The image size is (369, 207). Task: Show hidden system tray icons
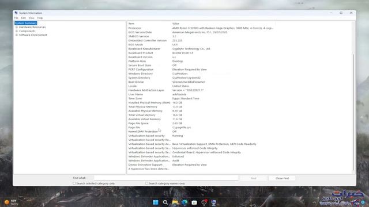(314, 202)
